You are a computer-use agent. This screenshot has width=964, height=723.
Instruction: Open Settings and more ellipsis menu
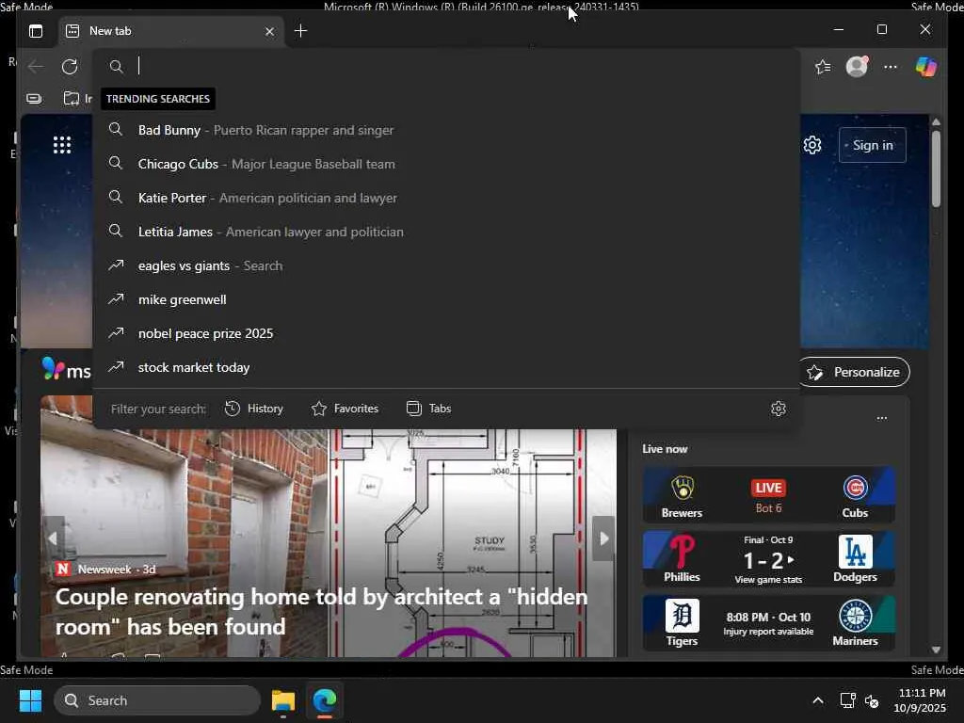[891, 67]
